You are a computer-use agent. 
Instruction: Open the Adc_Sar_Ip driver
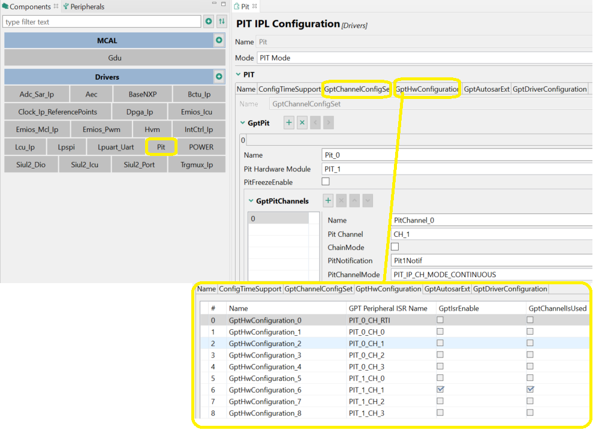point(37,94)
